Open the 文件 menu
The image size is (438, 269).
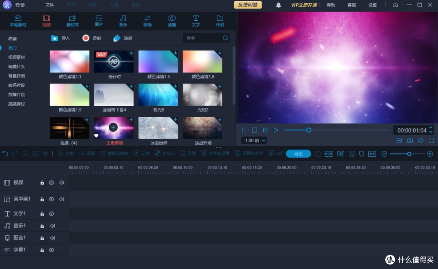click(x=50, y=5)
